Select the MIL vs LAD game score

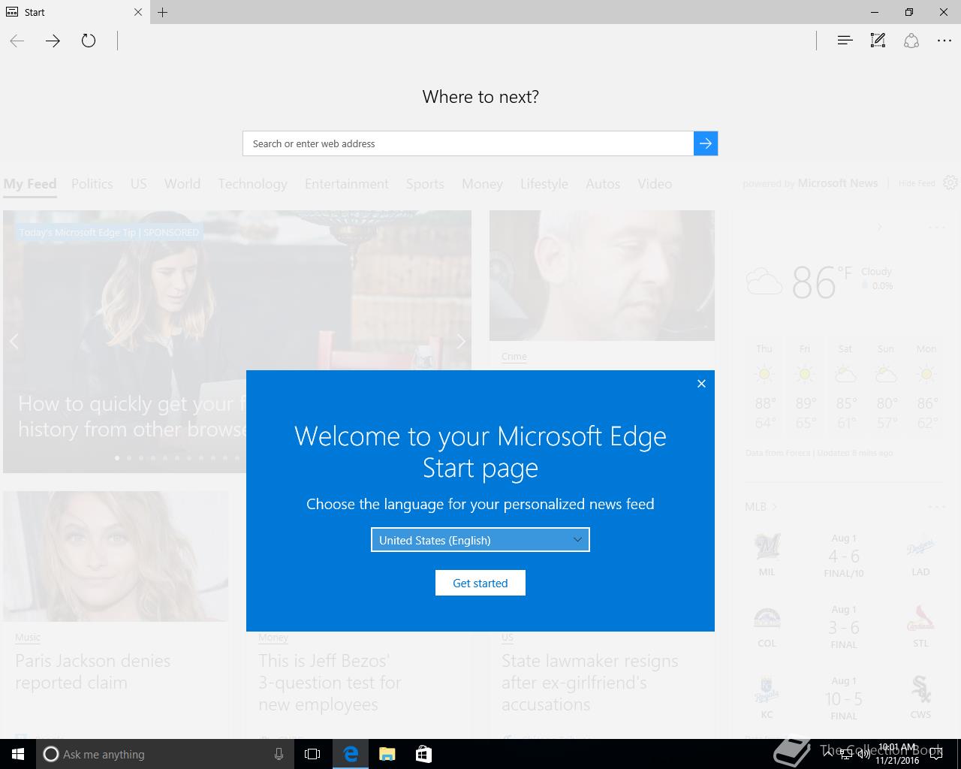pos(844,556)
